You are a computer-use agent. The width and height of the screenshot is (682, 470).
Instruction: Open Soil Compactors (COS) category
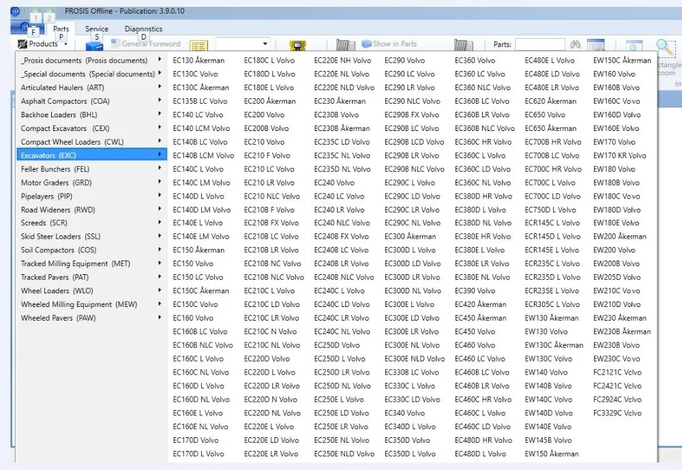(x=92, y=250)
